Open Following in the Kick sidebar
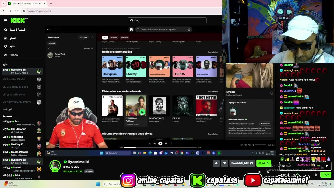Image resolution: width=334 pixels, height=188 pixels. [x=9, y=46]
